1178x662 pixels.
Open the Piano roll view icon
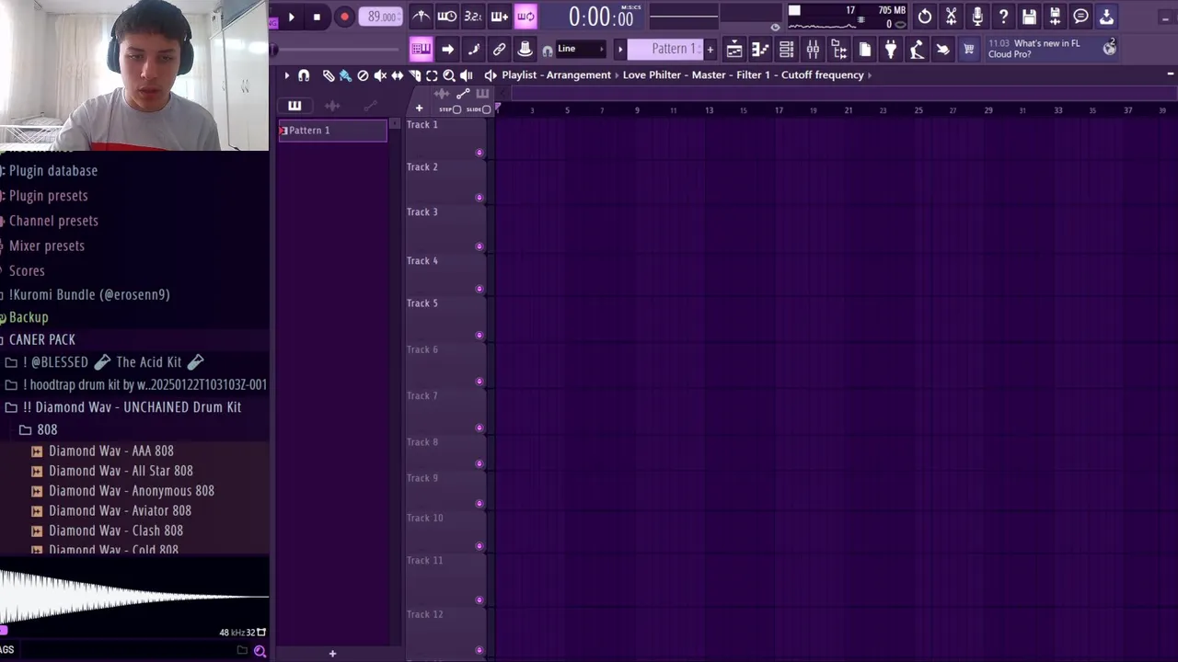(x=760, y=50)
